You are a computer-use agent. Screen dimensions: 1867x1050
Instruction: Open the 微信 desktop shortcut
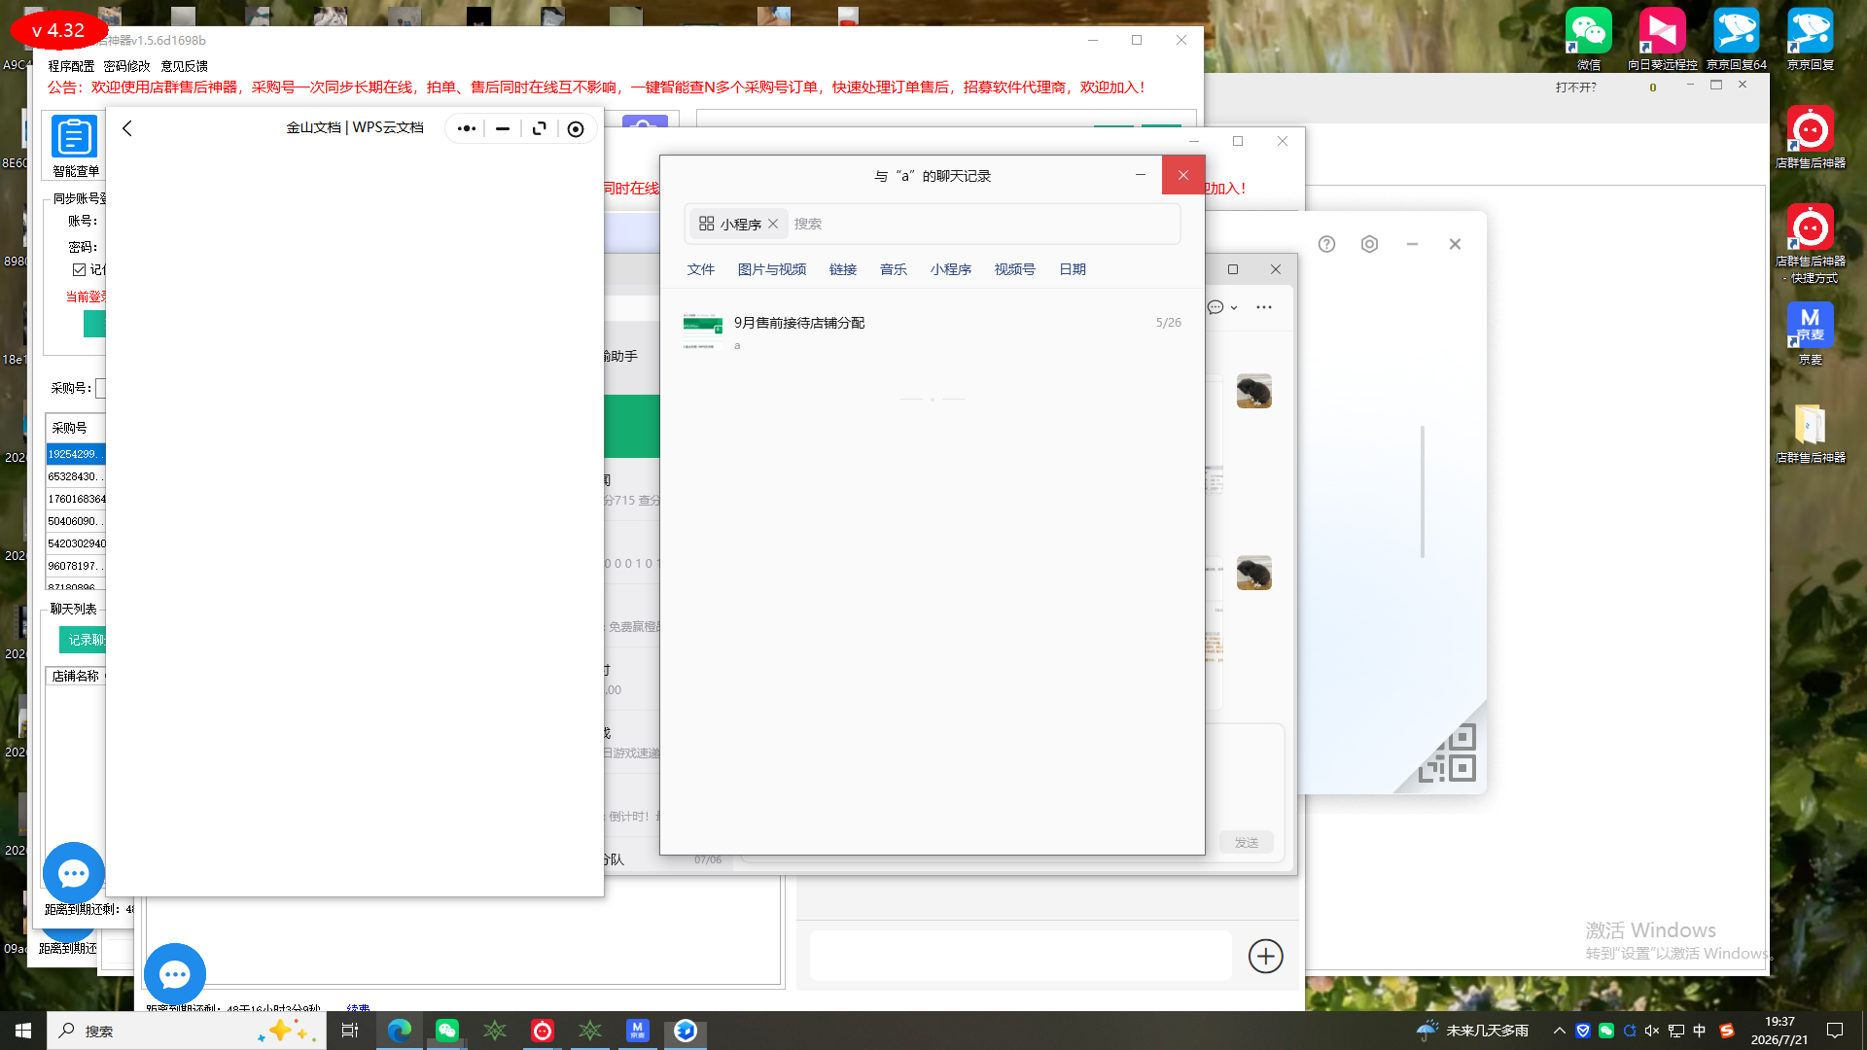(1589, 40)
